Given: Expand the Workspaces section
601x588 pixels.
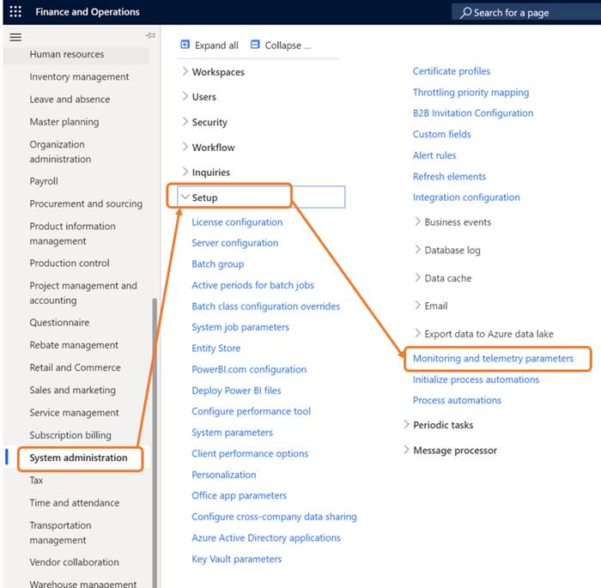Looking at the screenshot, I should point(185,72).
